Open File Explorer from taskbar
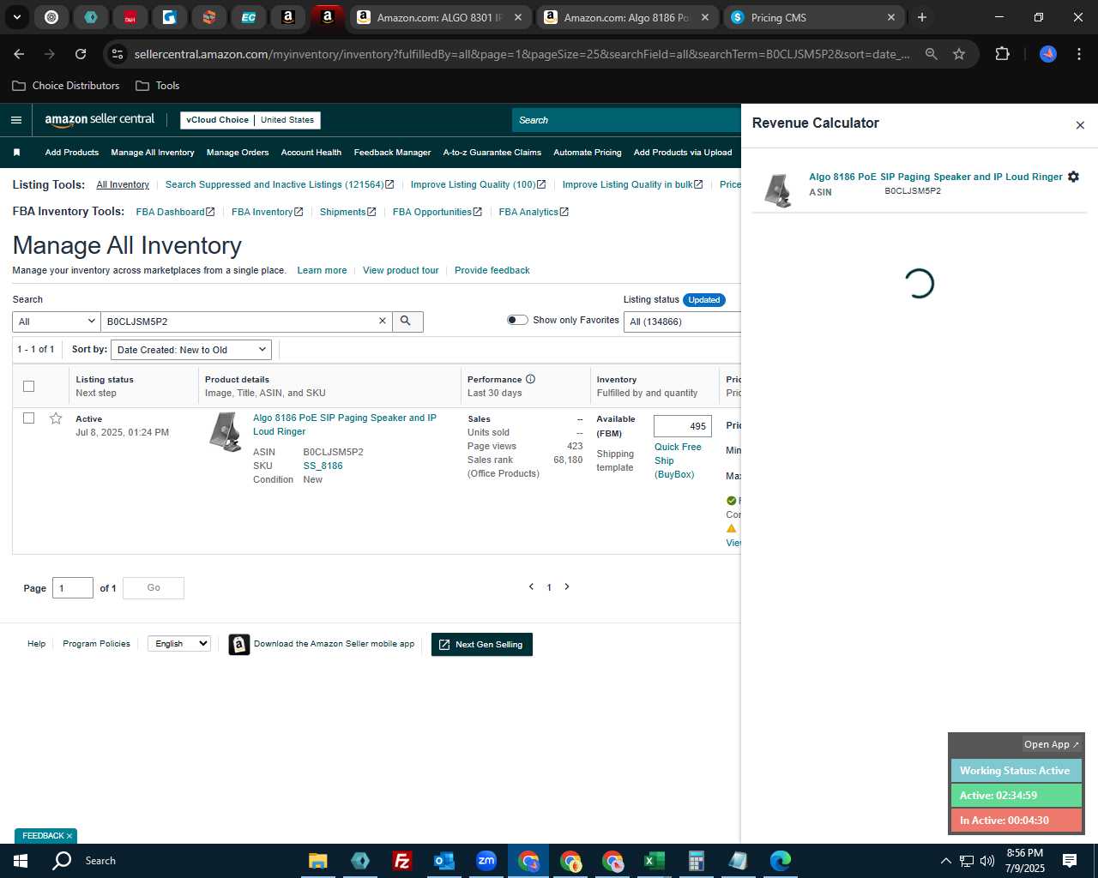Screen dimensions: 1098x878 click(x=318, y=861)
